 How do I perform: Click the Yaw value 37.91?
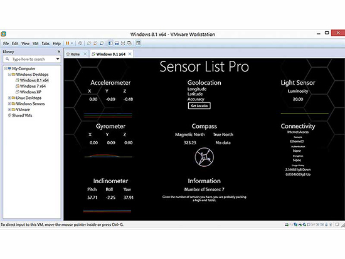128,198
